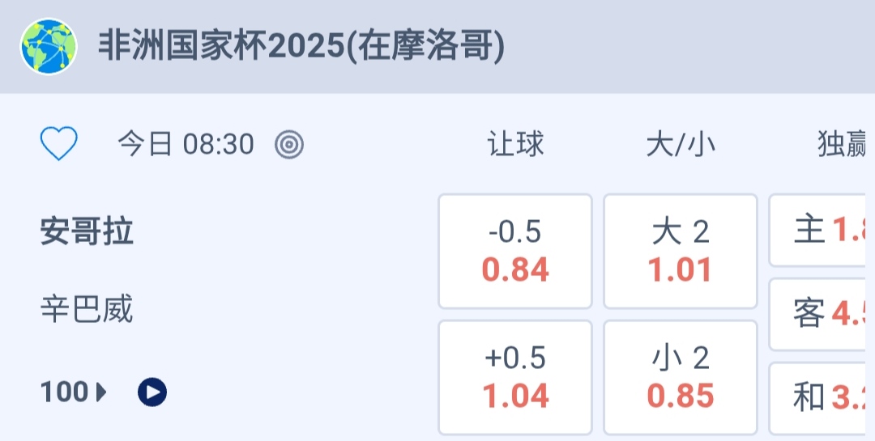Toggle the heart favorite icon
The image size is (875, 441).
click(x=59, y=145)
